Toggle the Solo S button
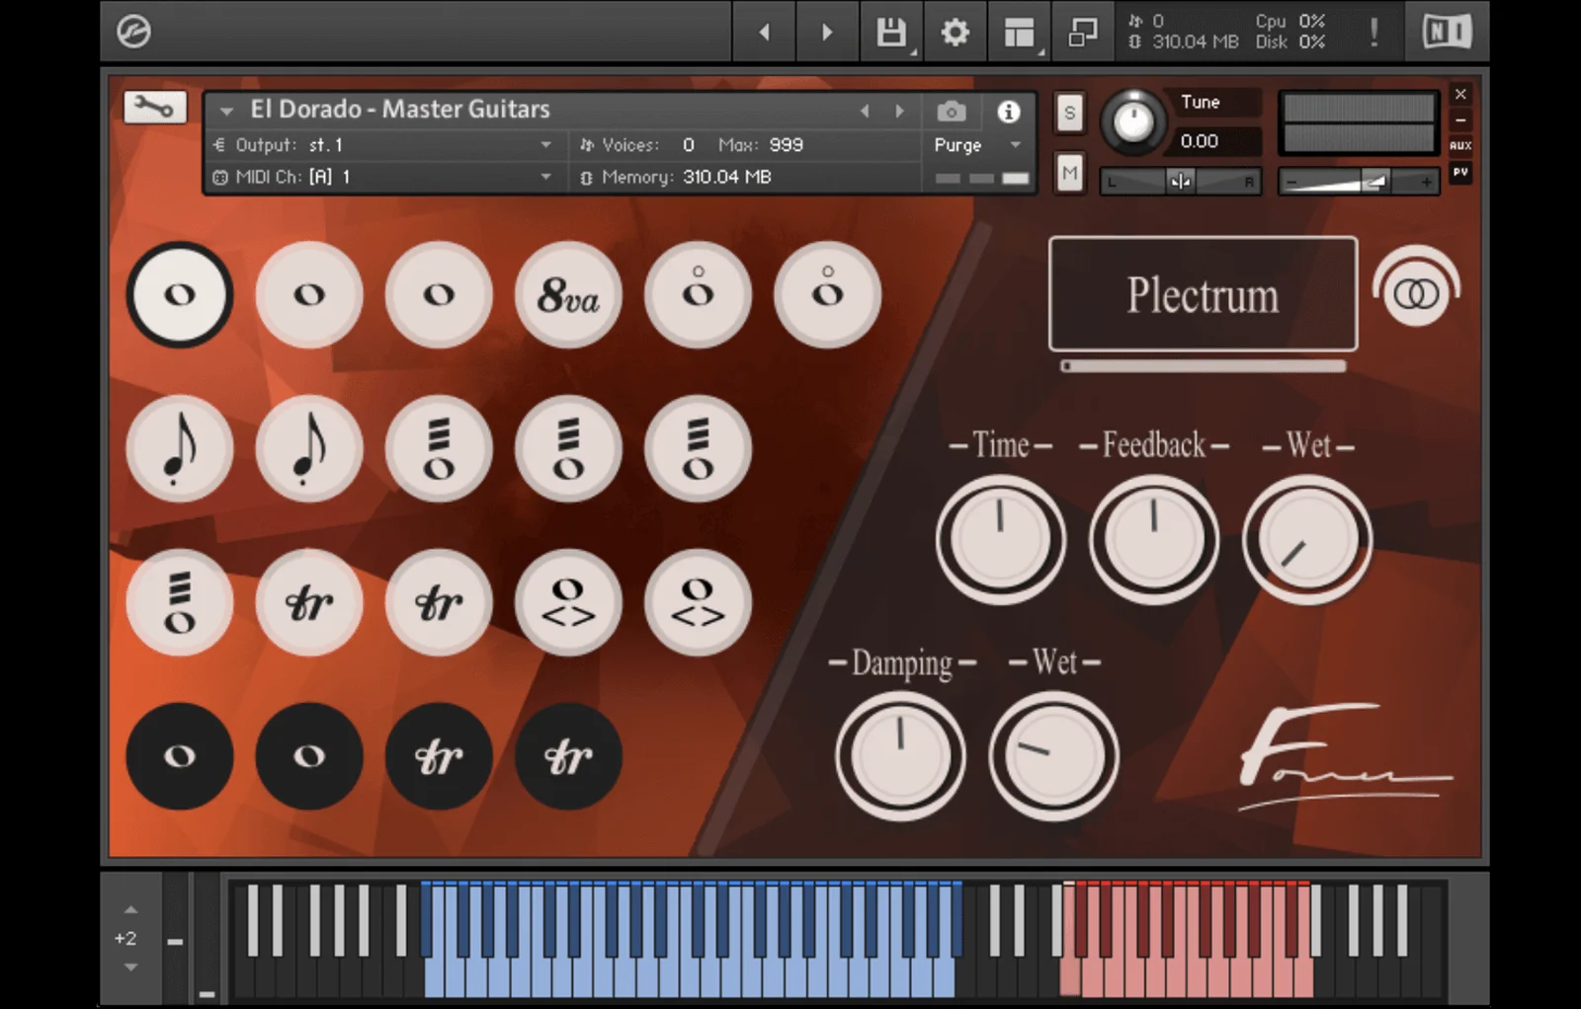Screen dimensions: 1581x1009 (x=1069, y=113)
